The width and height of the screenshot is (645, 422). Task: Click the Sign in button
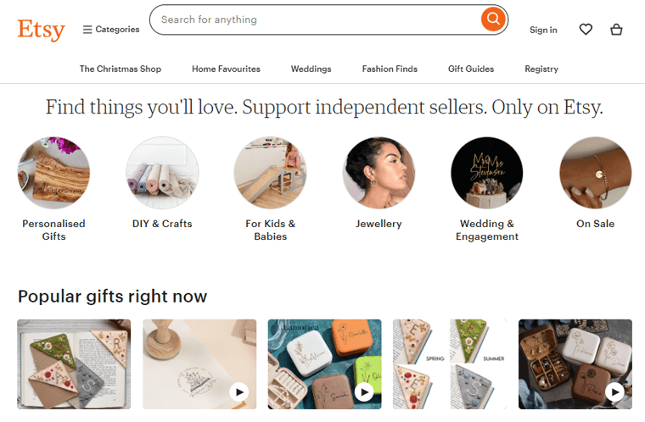pyautogui.click(x=543, y=30)
